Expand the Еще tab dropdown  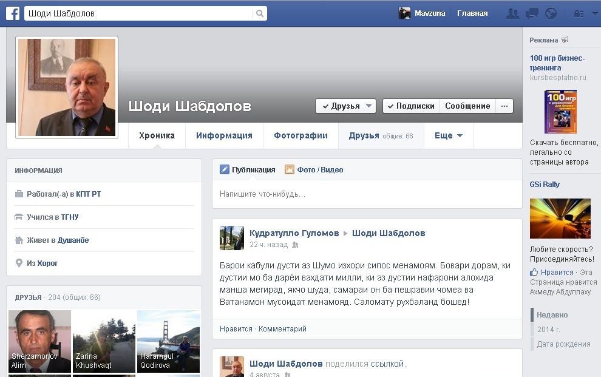448,135
